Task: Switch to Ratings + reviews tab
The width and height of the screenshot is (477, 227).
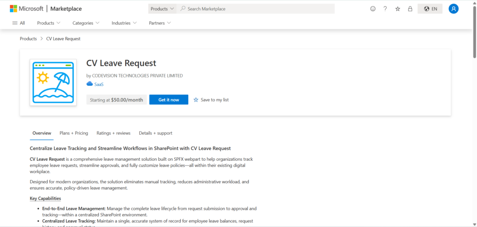Action: point(114,133)
